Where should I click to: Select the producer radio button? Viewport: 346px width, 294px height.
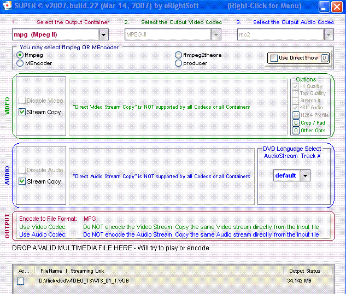(178, 63)
